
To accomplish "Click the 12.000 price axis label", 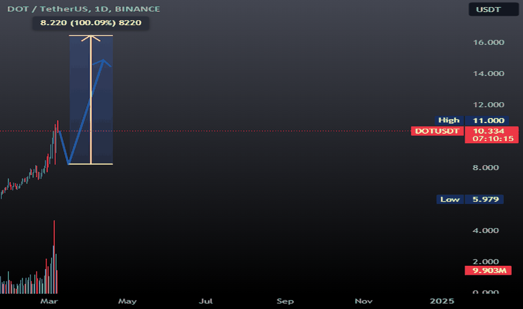I will pyautogui.click(x=489, y=105).
